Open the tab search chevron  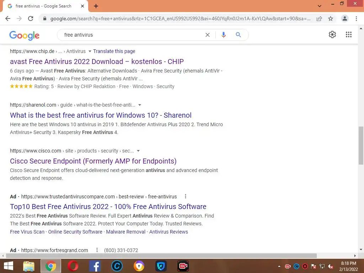coord(320,6)
